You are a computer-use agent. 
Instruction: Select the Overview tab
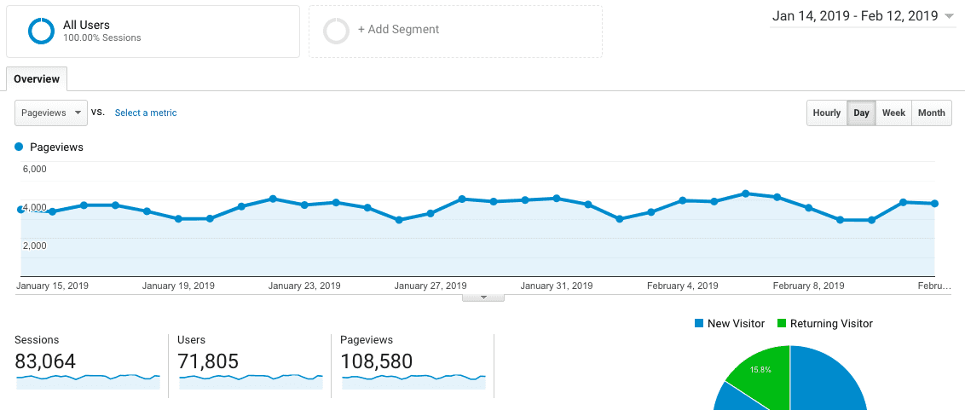coord(37,78)
